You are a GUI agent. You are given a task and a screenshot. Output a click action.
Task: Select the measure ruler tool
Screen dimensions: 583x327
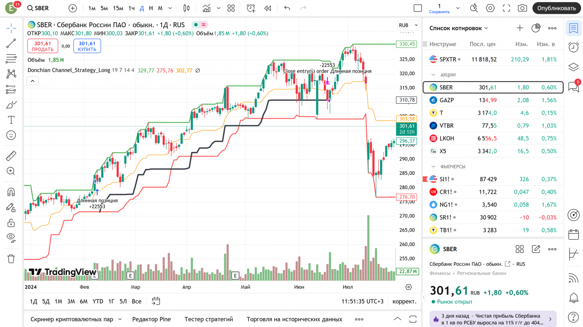[11, 156]
